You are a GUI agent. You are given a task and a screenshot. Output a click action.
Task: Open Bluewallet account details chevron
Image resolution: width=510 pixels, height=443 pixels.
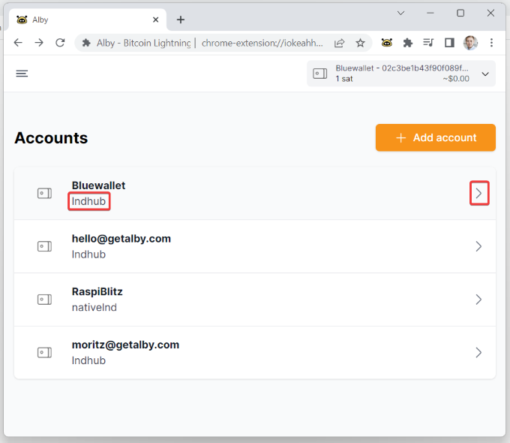(x=479, y=193)
